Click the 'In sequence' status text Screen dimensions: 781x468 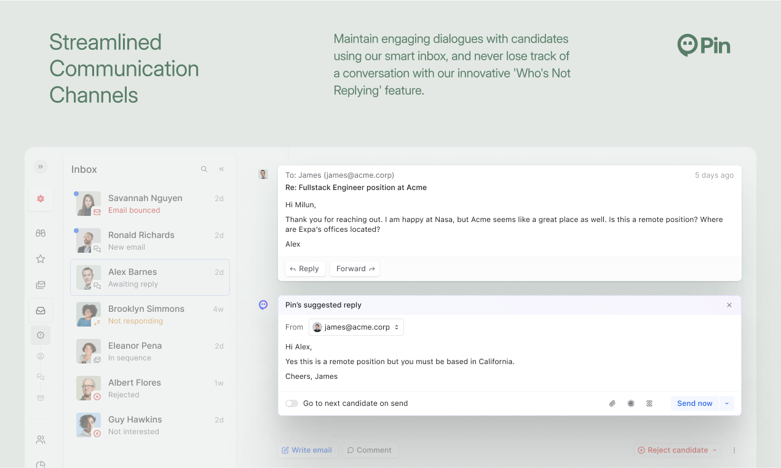pos(130,358)
